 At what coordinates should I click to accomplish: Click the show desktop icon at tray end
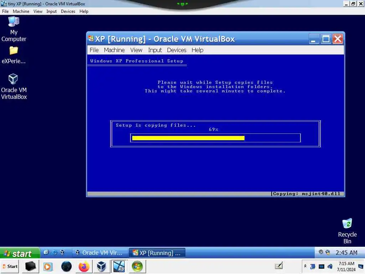tap(361, 266)
